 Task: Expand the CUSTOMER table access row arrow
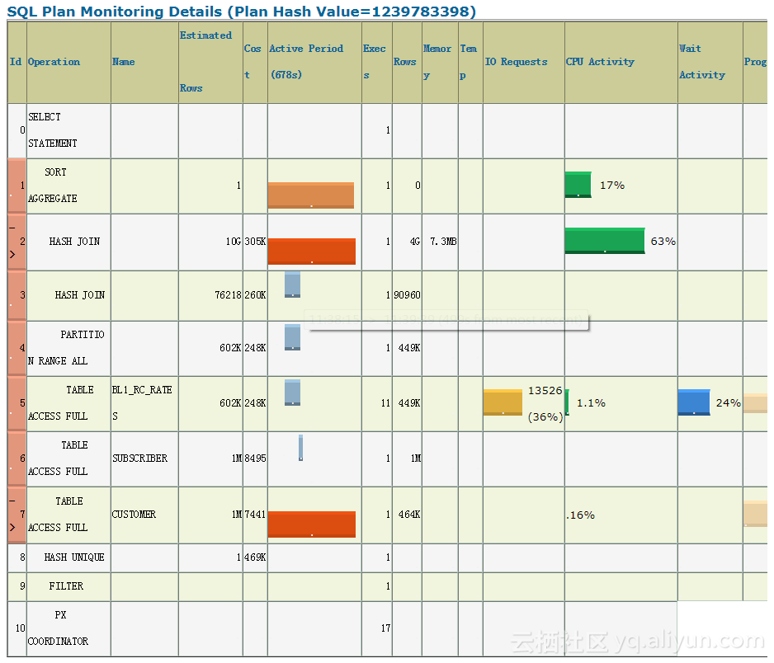tap(12, 527)
